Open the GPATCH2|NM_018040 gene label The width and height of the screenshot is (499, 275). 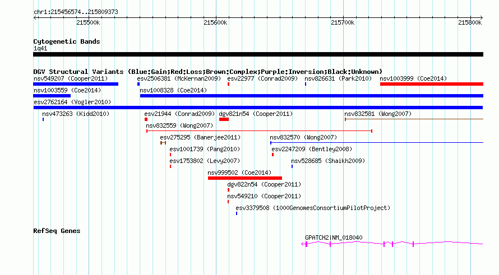(x=334, y=237)
